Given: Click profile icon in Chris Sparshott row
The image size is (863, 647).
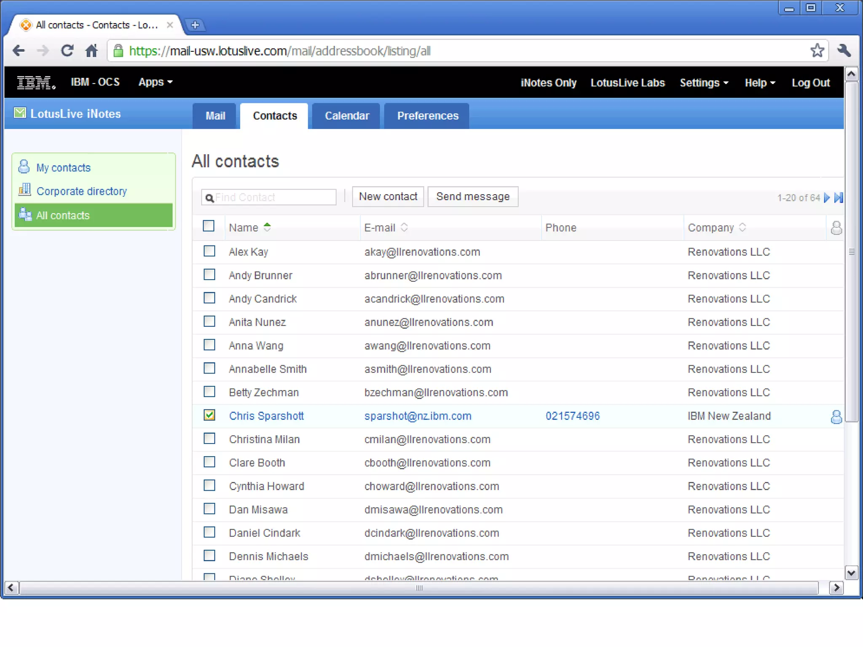Looking at the screenshot, I should pyautogui.click(x=836, y=417).
